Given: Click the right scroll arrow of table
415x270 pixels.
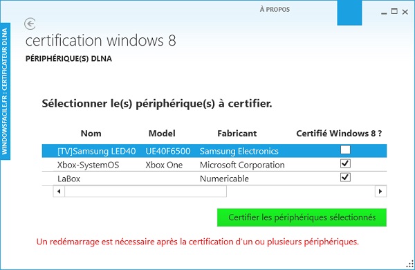Looking at the screenshot, I should coord(380,191).
